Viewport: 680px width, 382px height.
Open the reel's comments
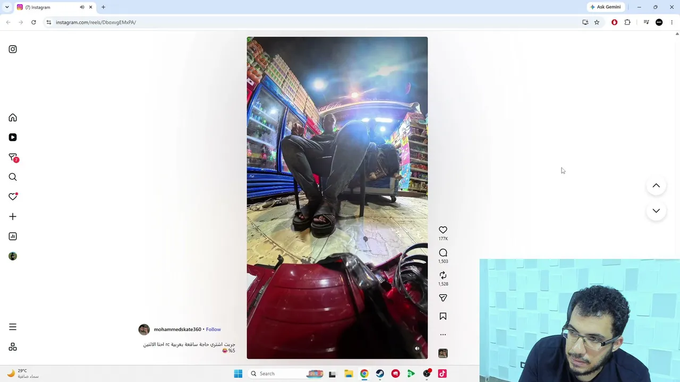[443, 253]
